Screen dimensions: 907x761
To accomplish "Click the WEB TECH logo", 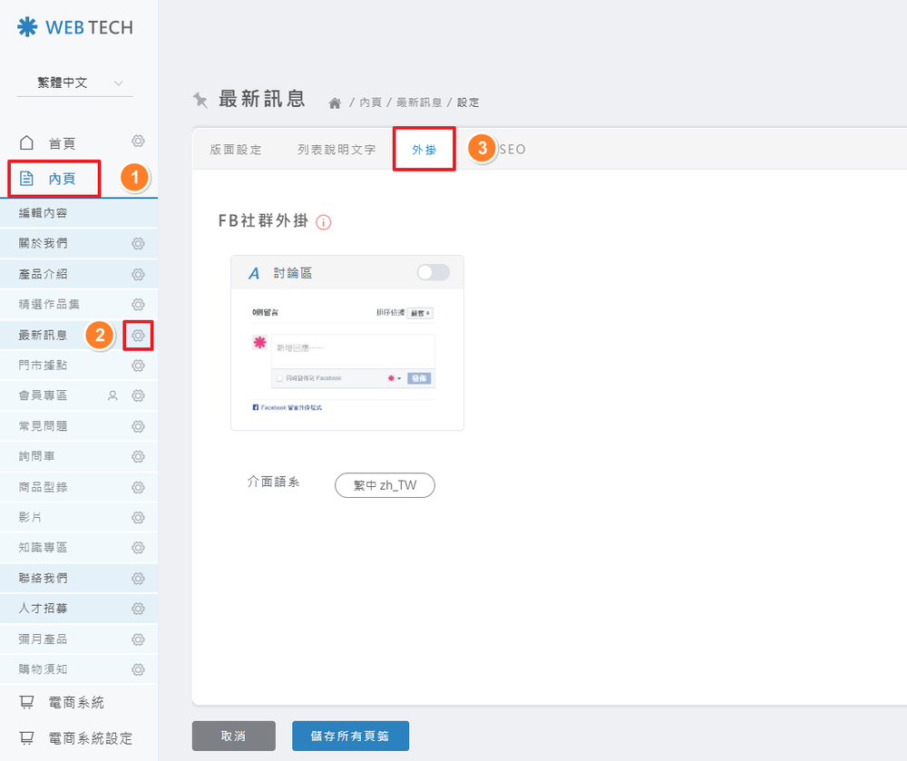I will click(75, 27).
